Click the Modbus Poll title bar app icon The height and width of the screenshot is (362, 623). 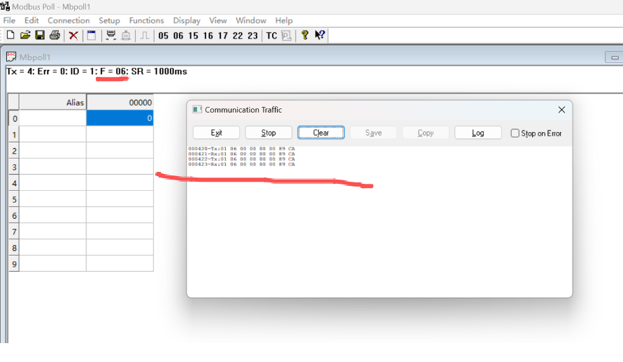[5, 6]
